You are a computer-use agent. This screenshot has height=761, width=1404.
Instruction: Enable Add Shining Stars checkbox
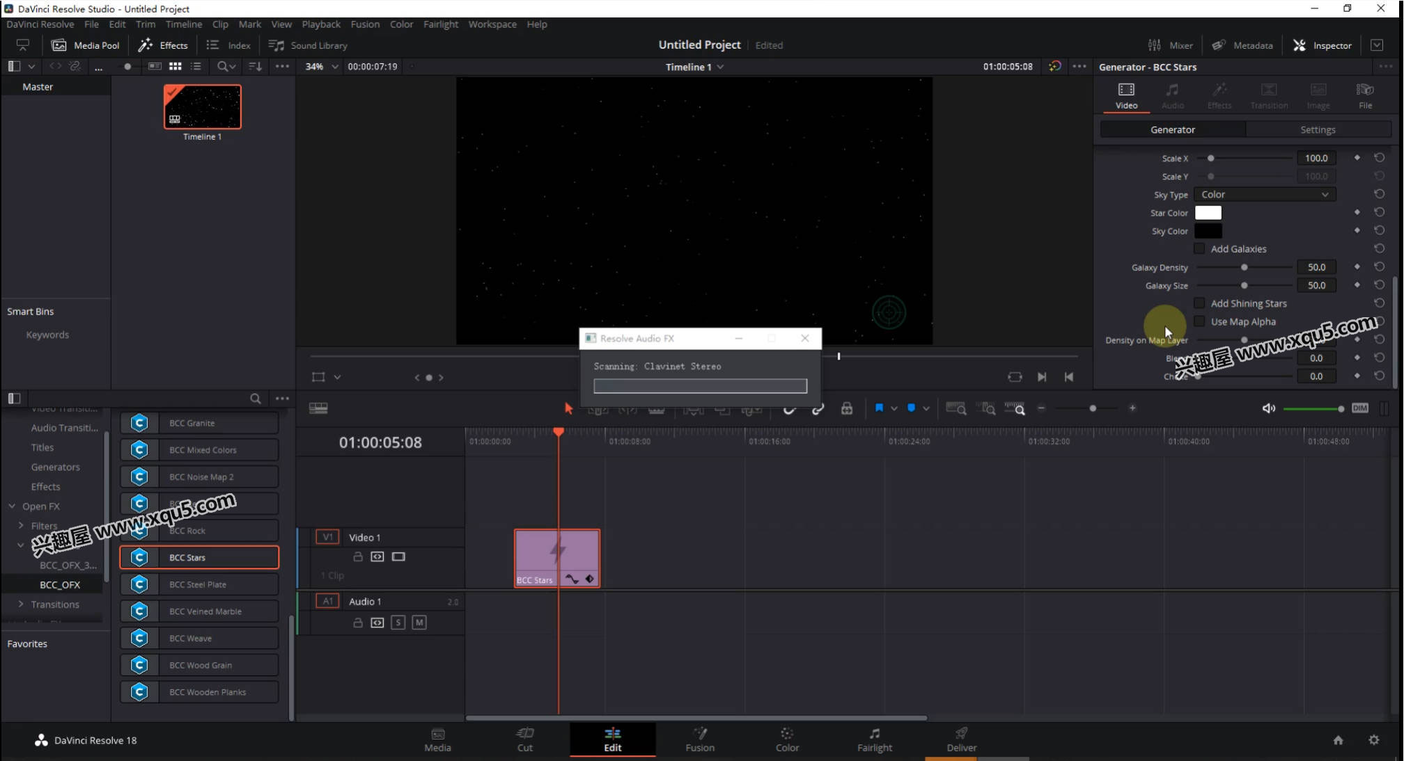pos(1199,303)
